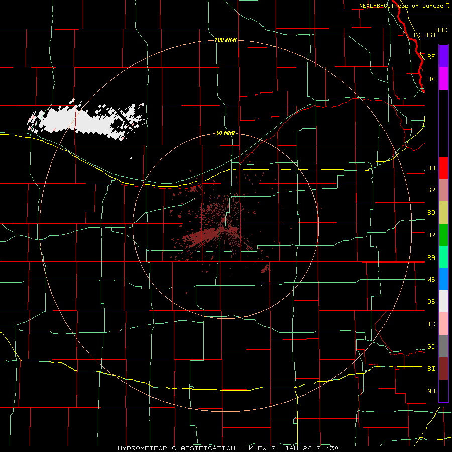Click the dark green HR swatch
This screenshot has height=452, width=452.
coord(443,235)
